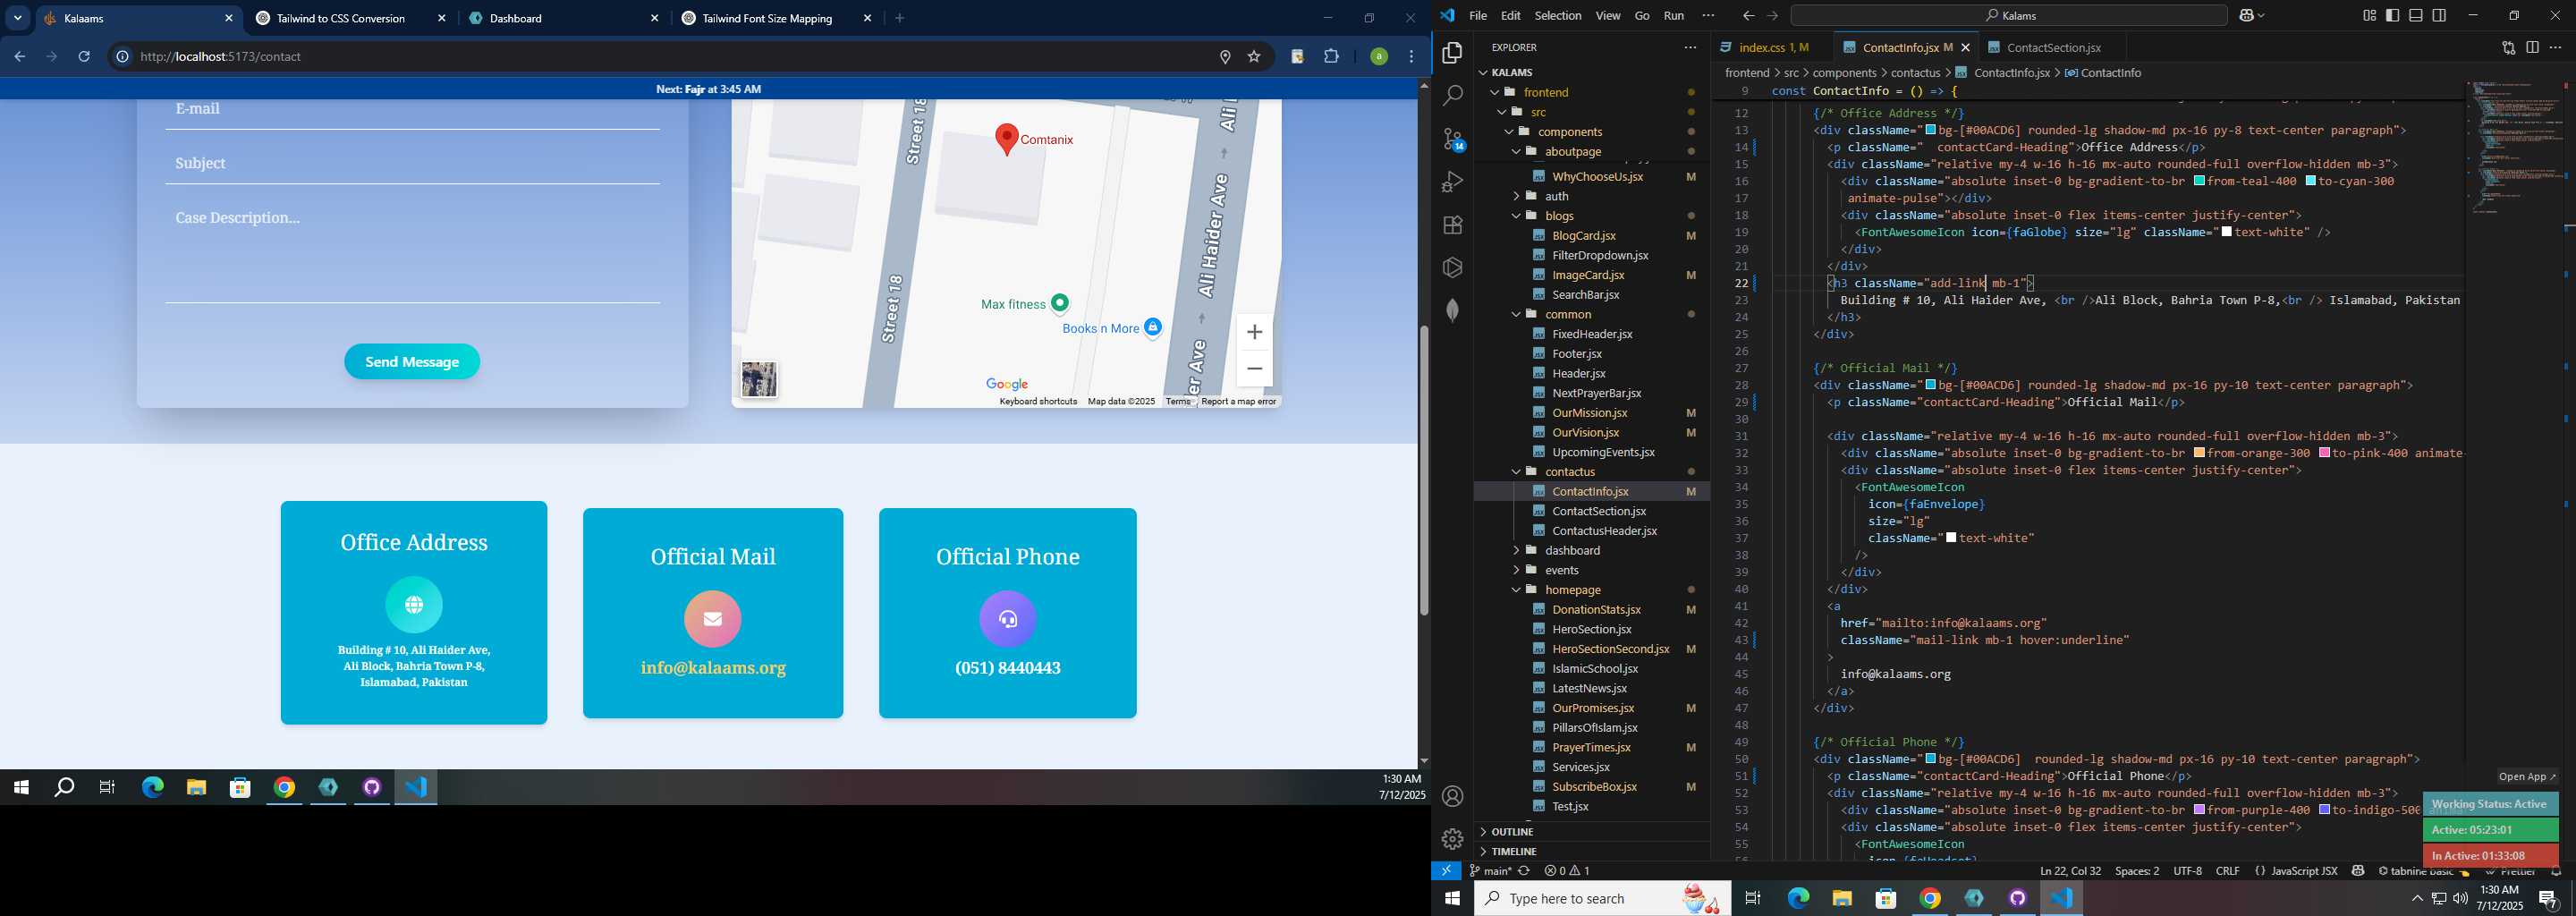Click Type here to search box

click(1602, 898)
